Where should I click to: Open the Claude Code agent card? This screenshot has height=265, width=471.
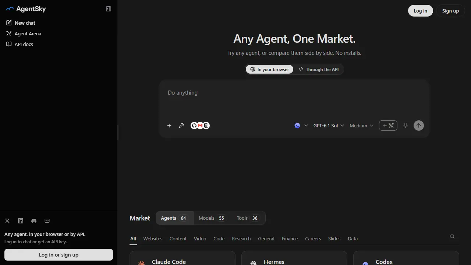183,258
